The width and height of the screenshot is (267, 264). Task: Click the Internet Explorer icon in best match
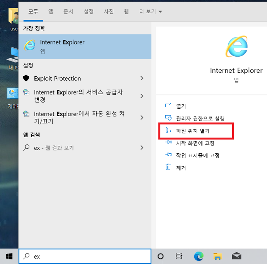tap(30, 45)
